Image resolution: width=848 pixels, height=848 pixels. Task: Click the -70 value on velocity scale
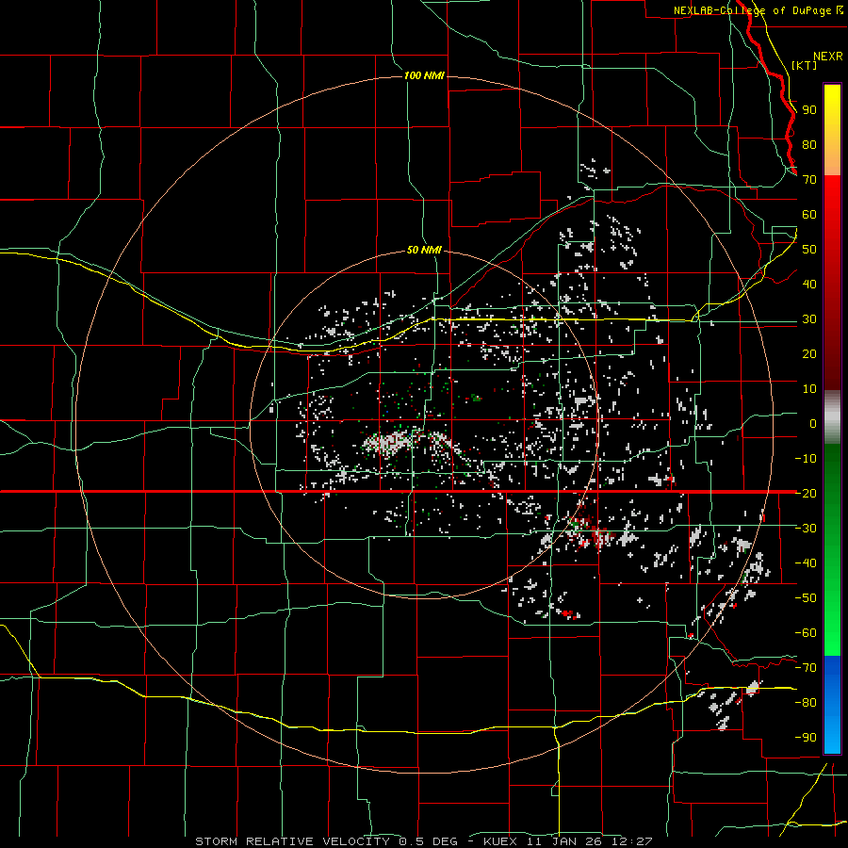pos(806,667)
